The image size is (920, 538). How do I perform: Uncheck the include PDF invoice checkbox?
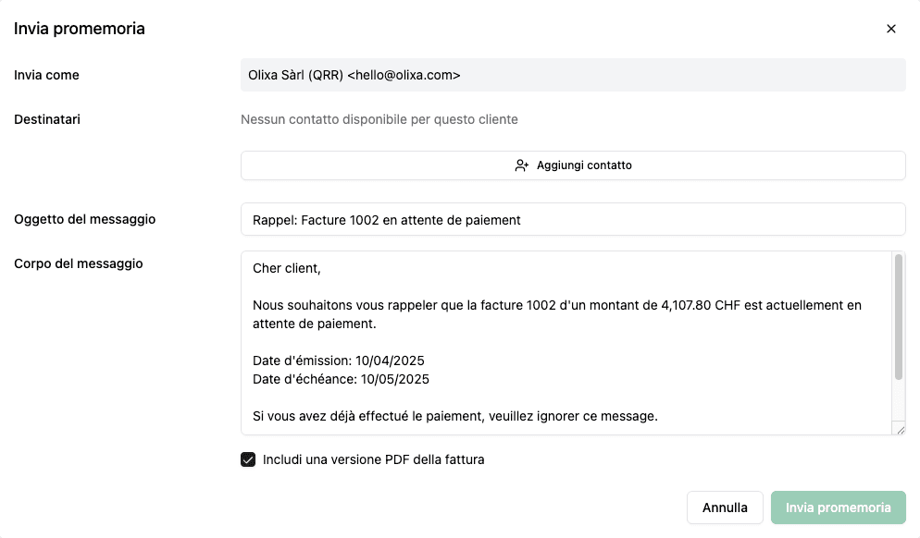coord(248,459)
